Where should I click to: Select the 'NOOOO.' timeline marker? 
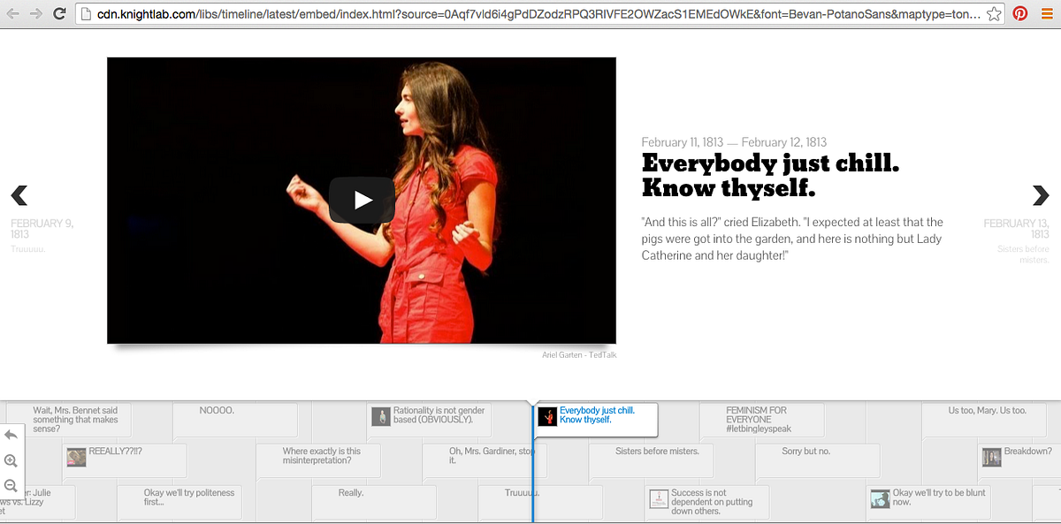click(234, 420)
